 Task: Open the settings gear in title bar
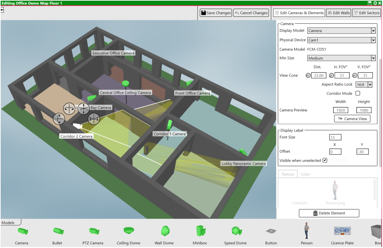pyautogui.click(x=376, y=3)
